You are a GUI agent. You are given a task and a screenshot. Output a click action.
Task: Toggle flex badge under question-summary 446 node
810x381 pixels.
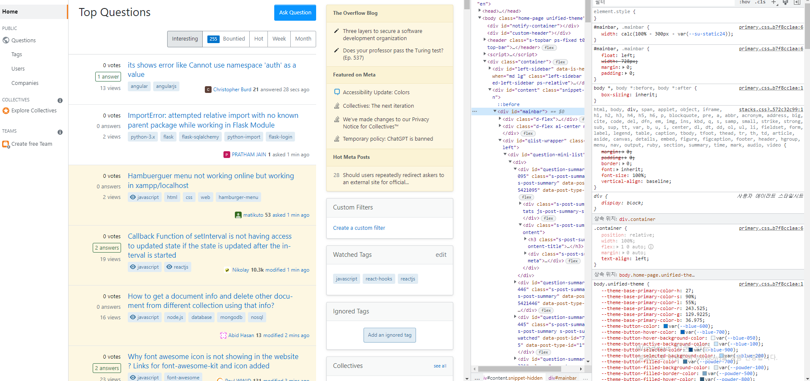[546, 310]
